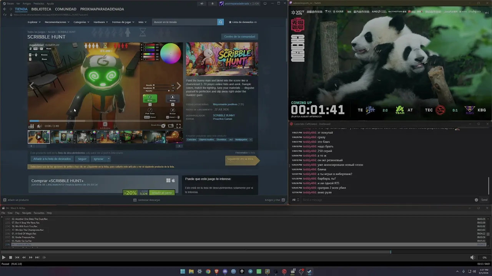
Task: Open Explorar dropdown in Steam store
Action: click(x=34, y=22)
